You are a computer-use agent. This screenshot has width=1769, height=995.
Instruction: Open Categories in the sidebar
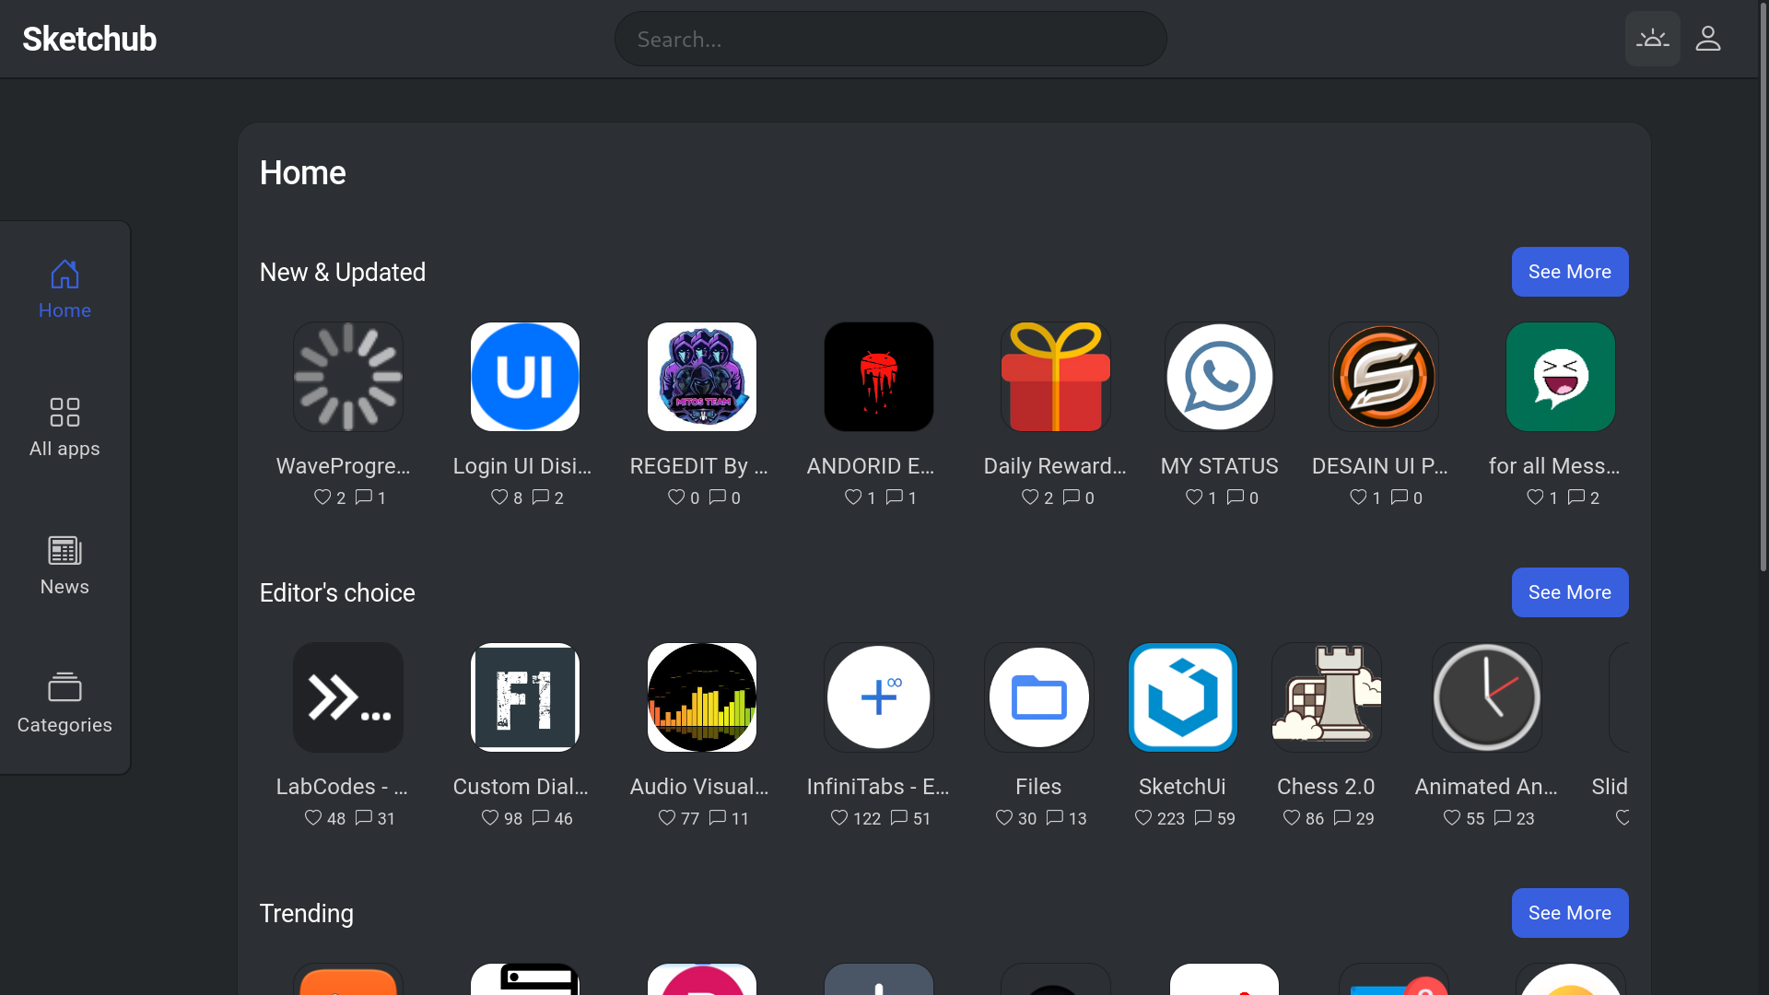coord(64,705)
